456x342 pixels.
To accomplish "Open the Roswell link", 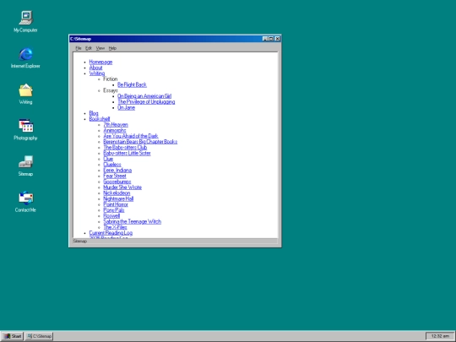I will 111,216.
